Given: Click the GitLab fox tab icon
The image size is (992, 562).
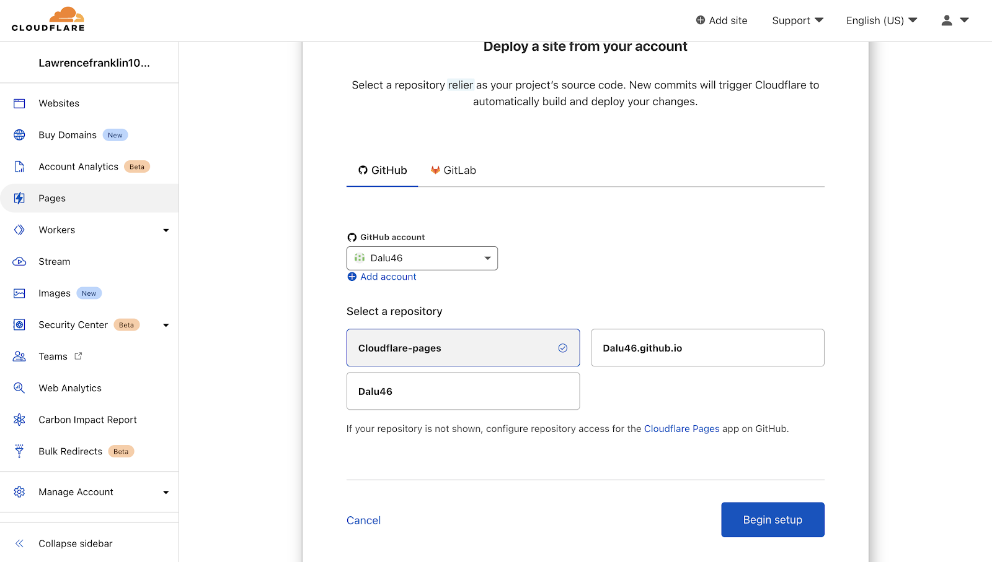Looking at the screenshot, I should (x=435, y=170).
